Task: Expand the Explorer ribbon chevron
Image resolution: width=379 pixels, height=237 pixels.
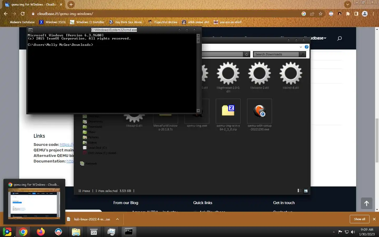Action: tap(301, 47)
